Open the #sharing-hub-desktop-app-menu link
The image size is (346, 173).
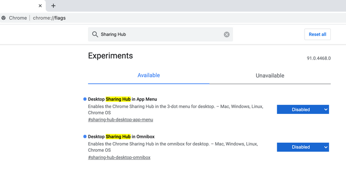[x=120, y=119]
